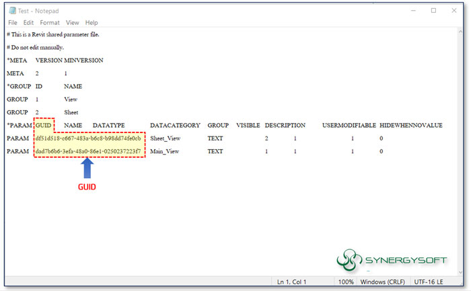Click the HIDEWHENNOVALUE column header
The height and width of the screenshot is (291, 471).
tap(411, 125)
